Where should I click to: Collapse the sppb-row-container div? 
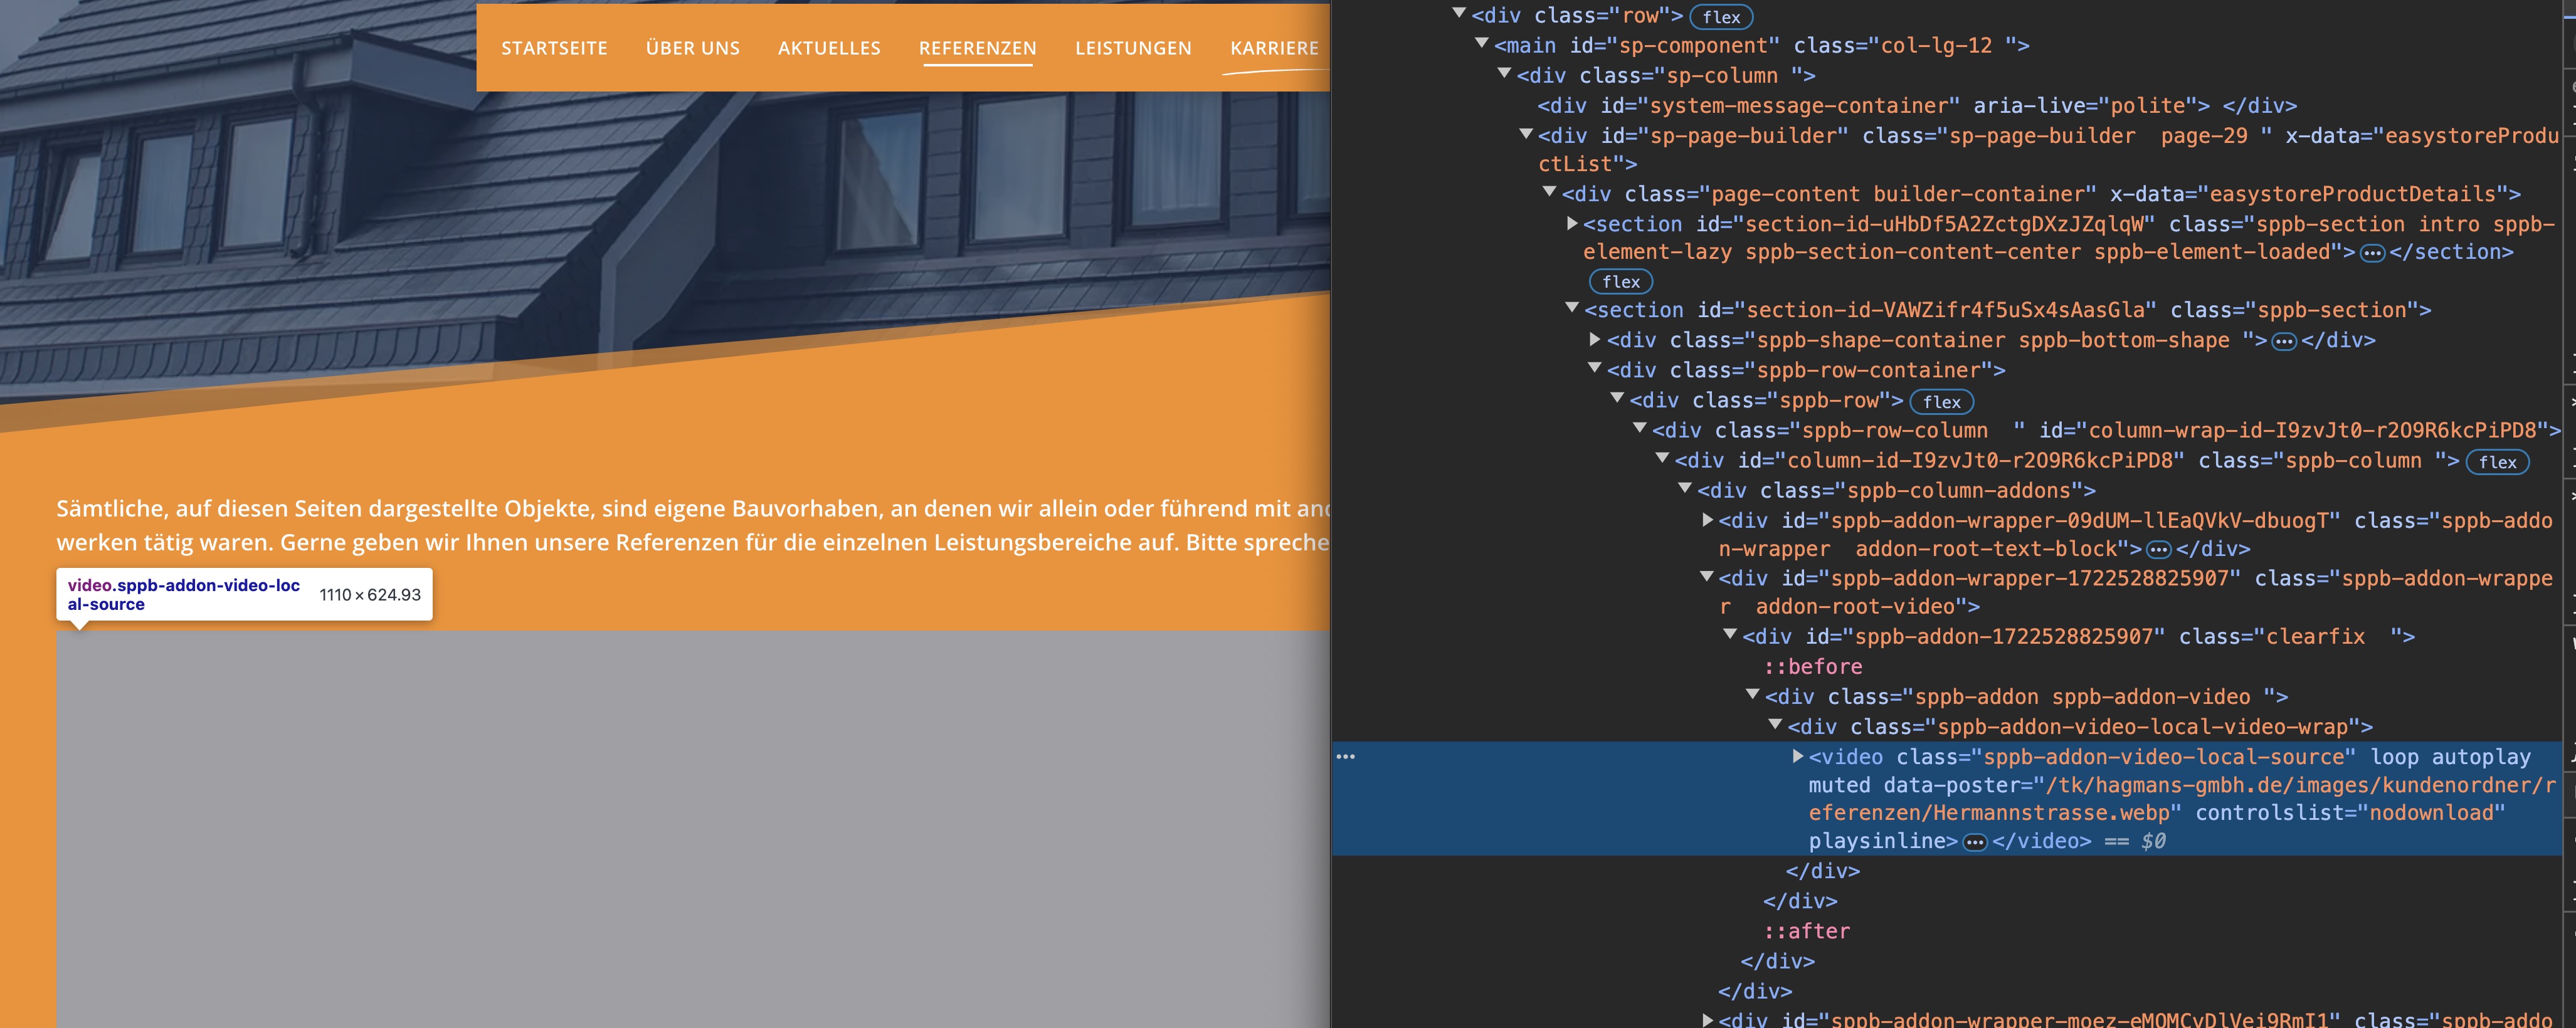1595,368
